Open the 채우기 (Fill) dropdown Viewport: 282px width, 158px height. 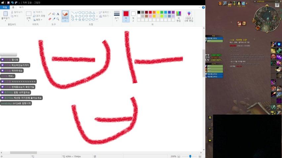click(105, 16)
